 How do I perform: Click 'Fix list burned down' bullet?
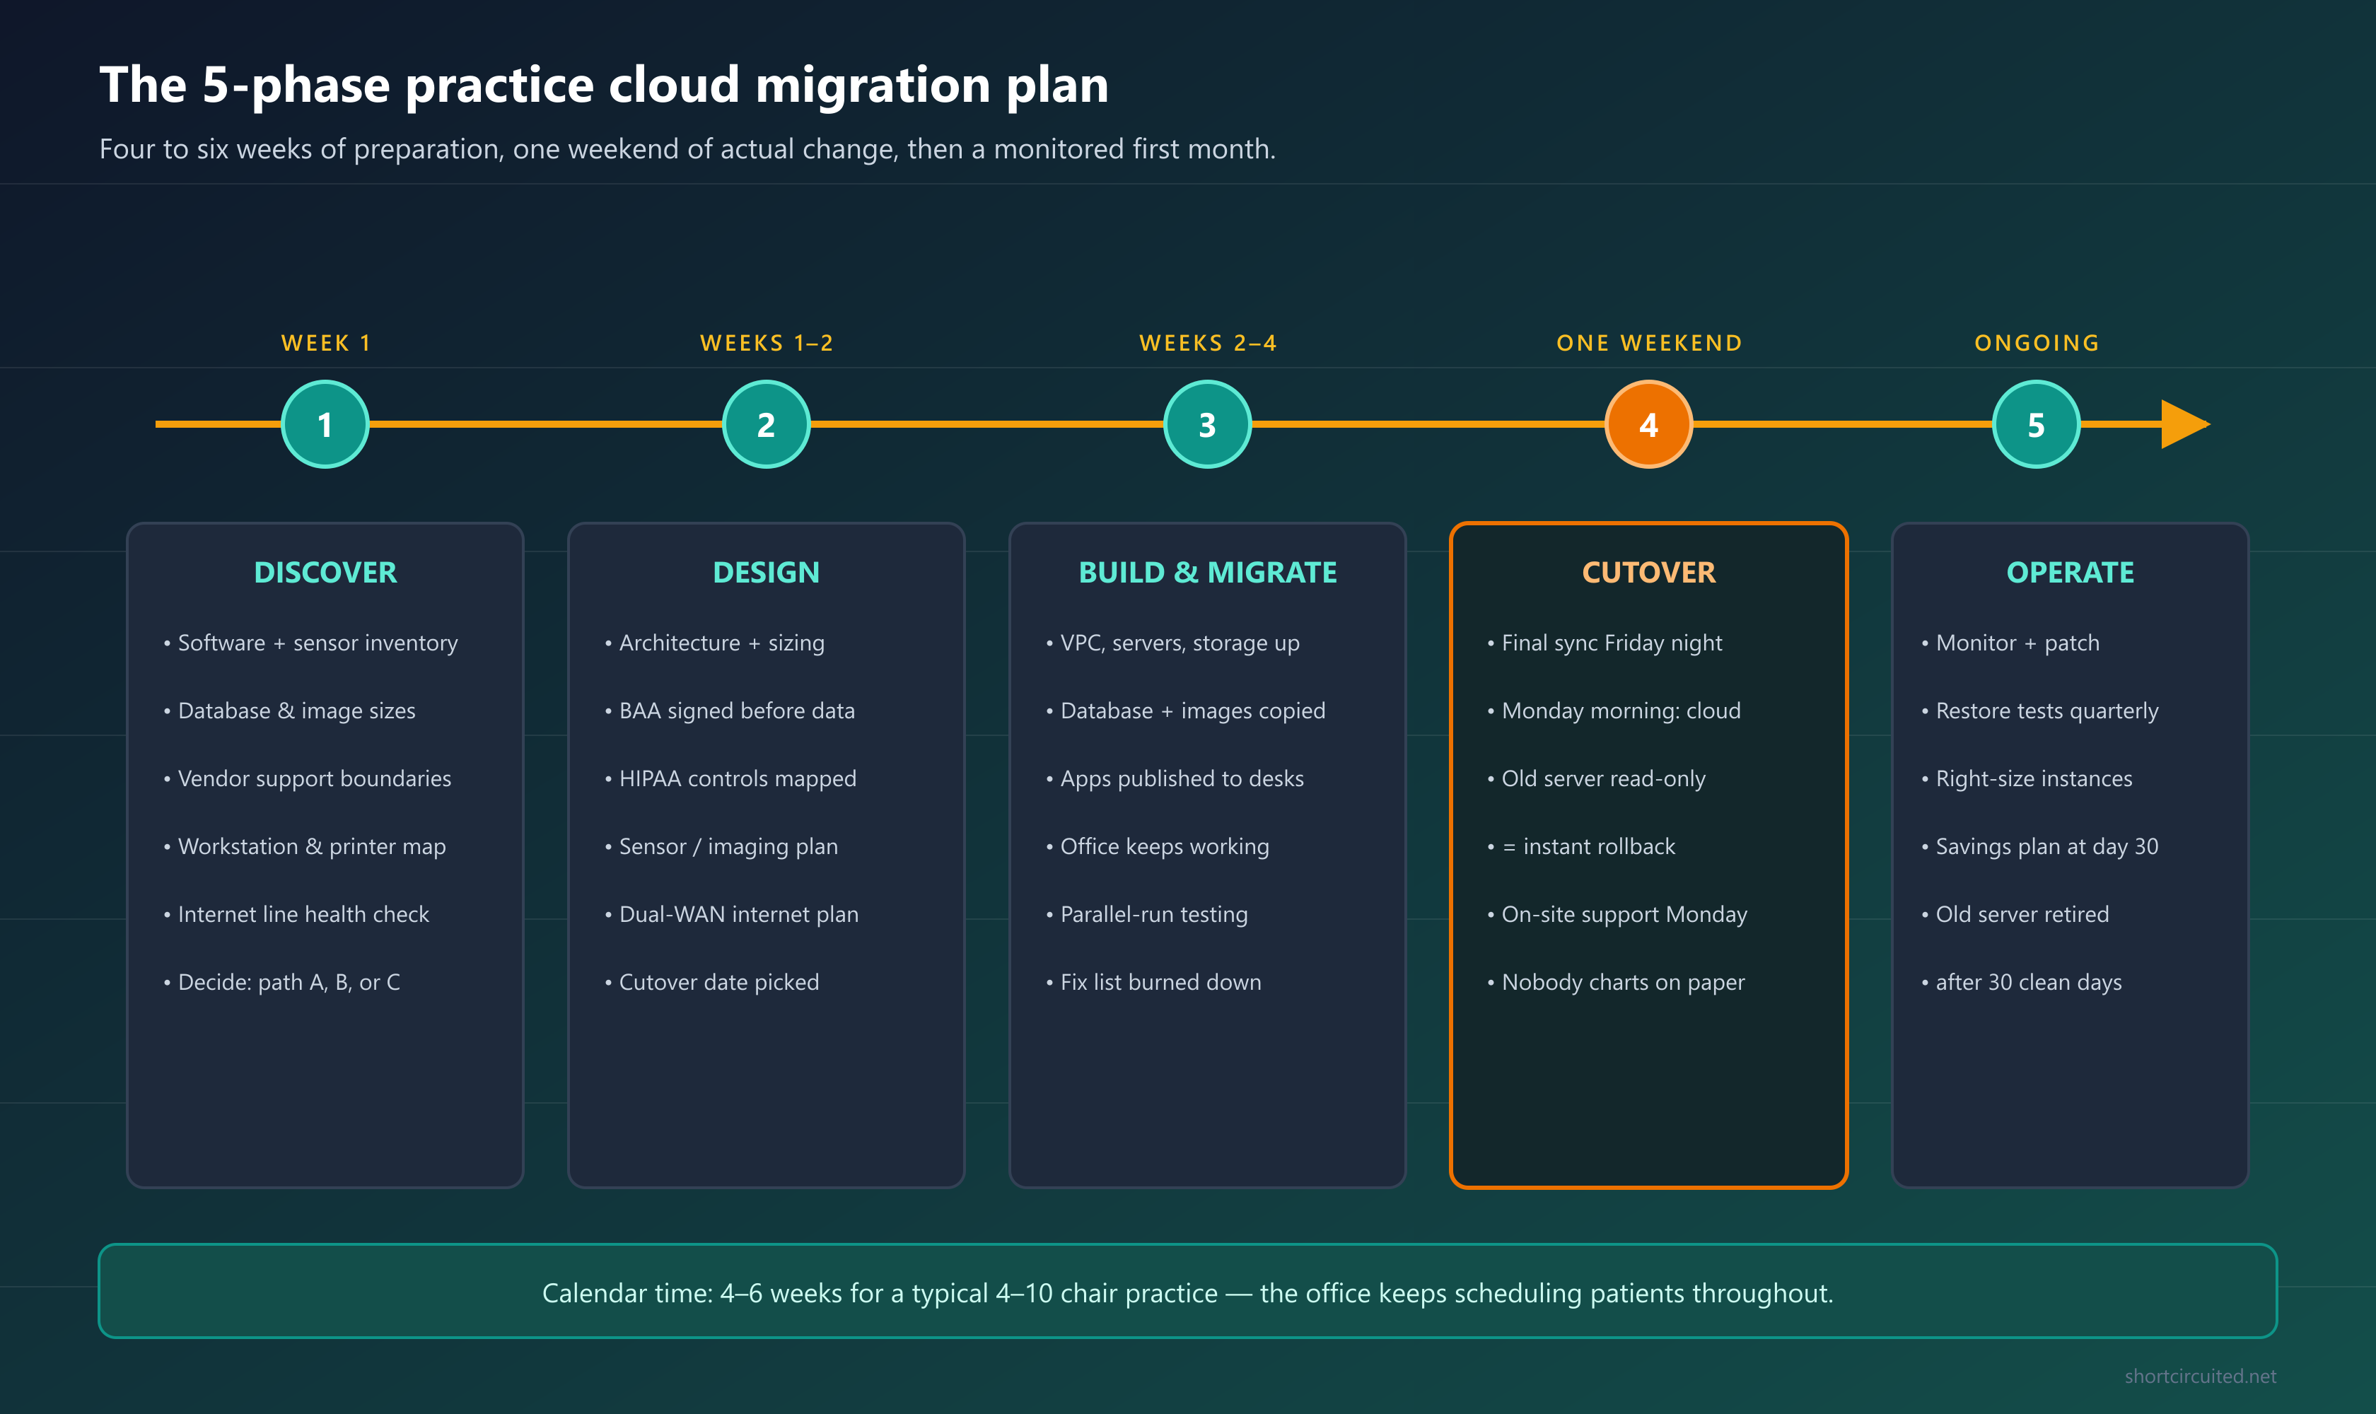point(1153,982)
